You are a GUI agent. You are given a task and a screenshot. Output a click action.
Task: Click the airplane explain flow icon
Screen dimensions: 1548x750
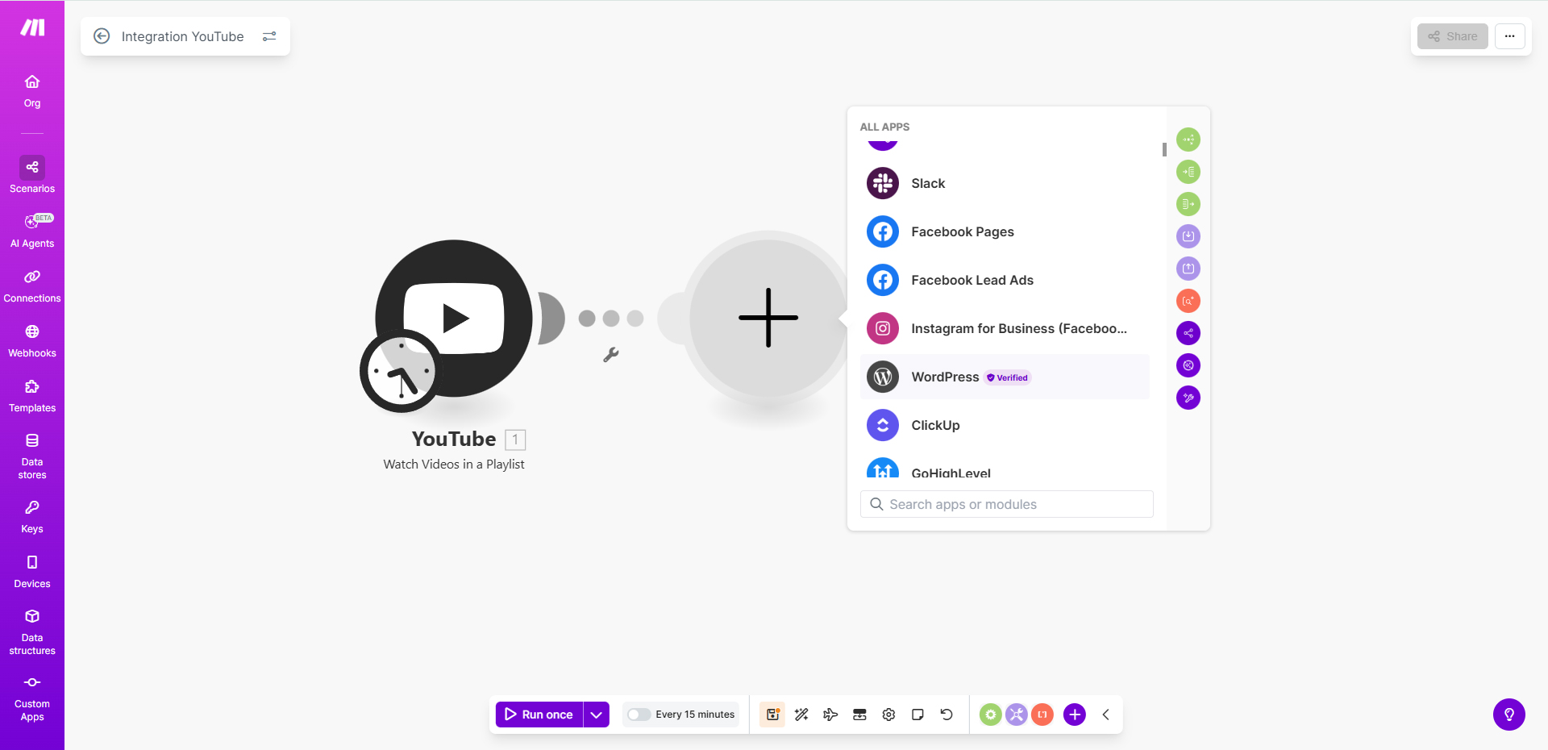830,715
